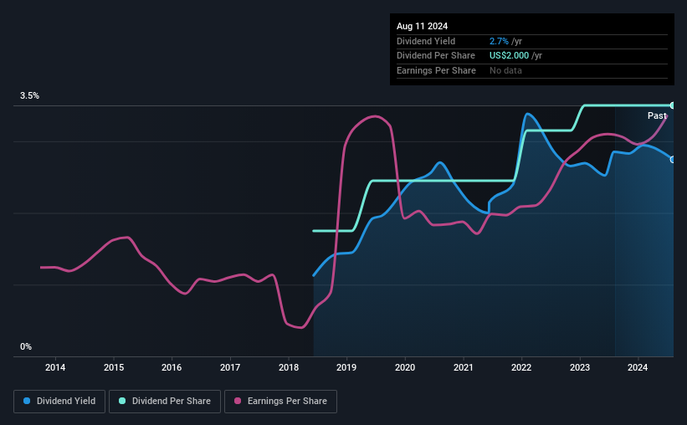The image size is (687, 425).
Task: Select the 2020 x-axis year label
Action: point(405,367)
